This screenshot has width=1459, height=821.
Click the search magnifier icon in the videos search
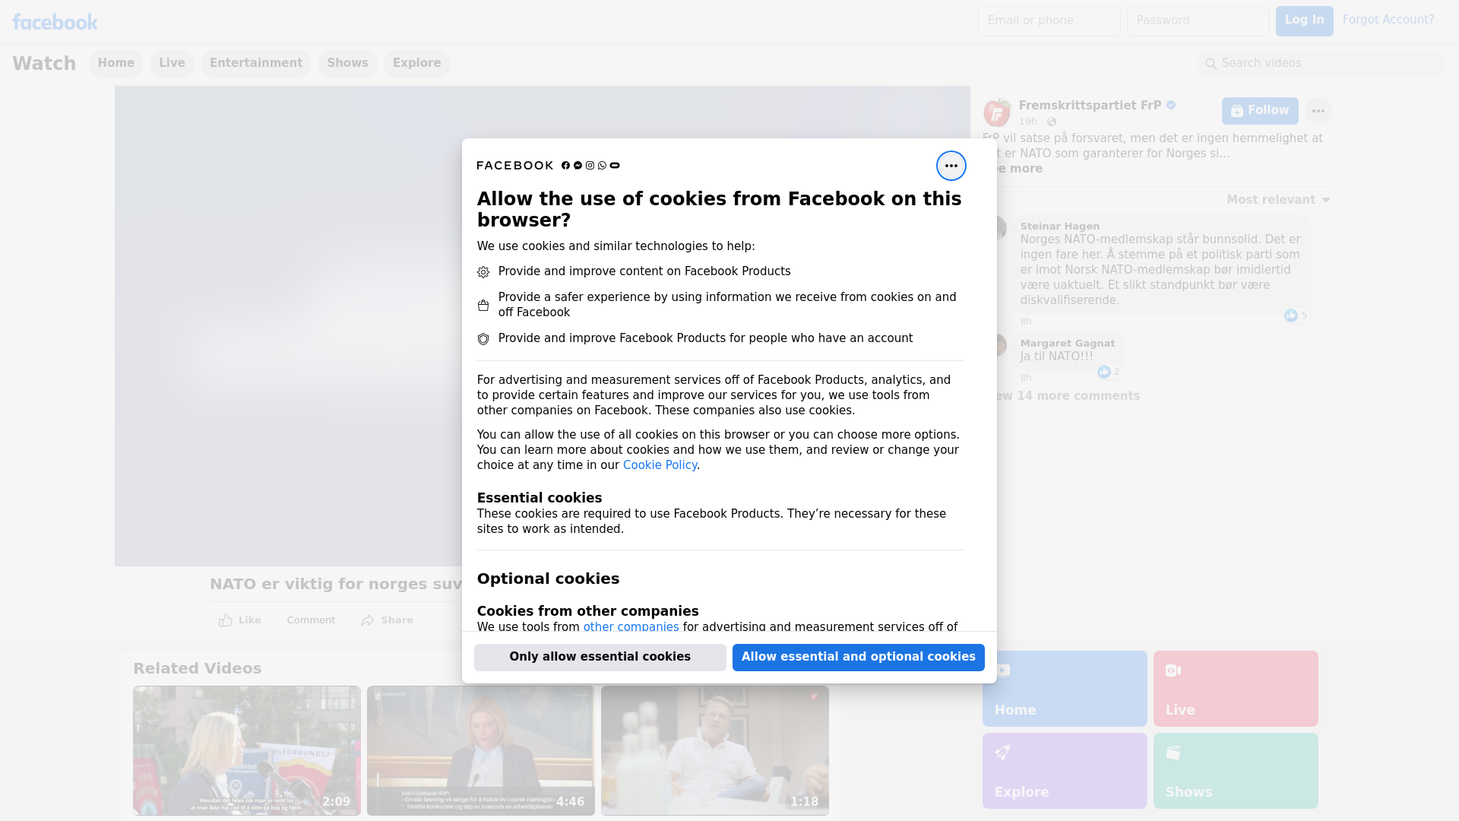click(x=1211, y=64)
